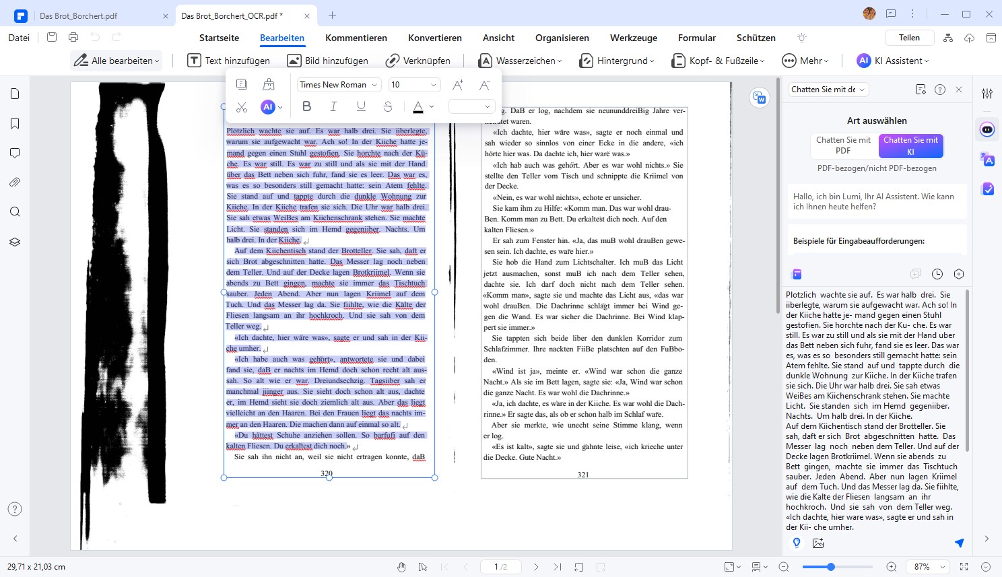
Task: Click the lightbulb icon after Schützen tab
Action: [801, 38]
